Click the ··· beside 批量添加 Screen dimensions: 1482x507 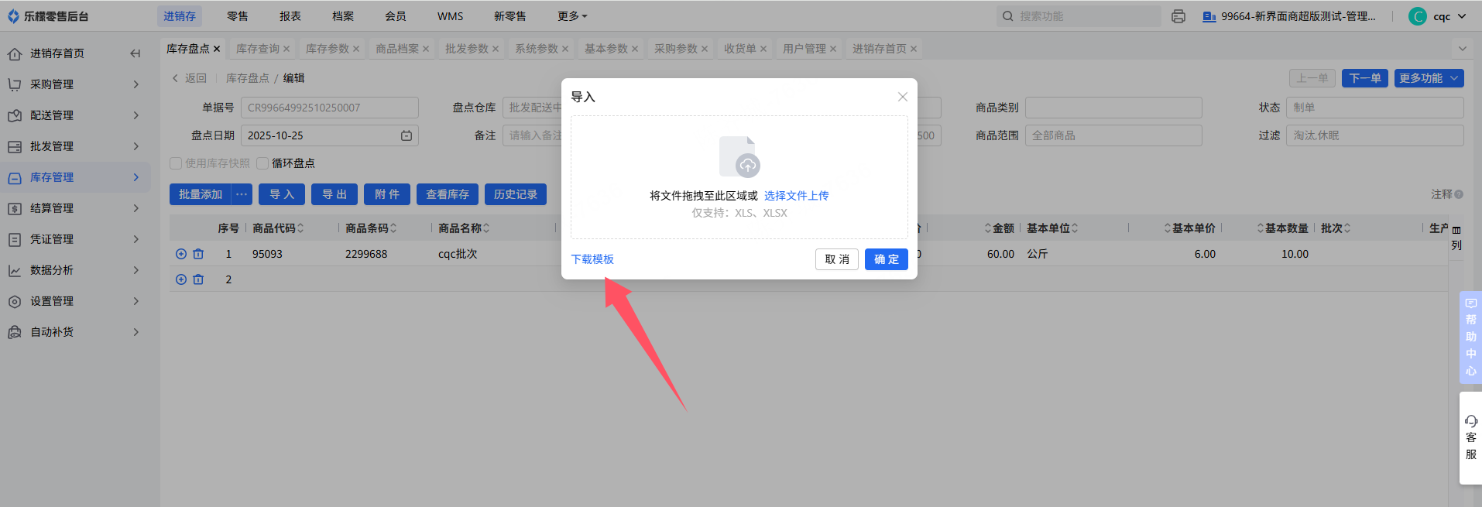coord(242,194)
